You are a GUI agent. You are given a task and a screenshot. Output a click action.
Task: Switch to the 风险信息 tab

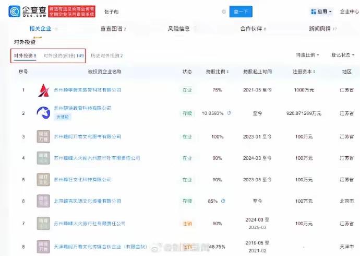178,29
